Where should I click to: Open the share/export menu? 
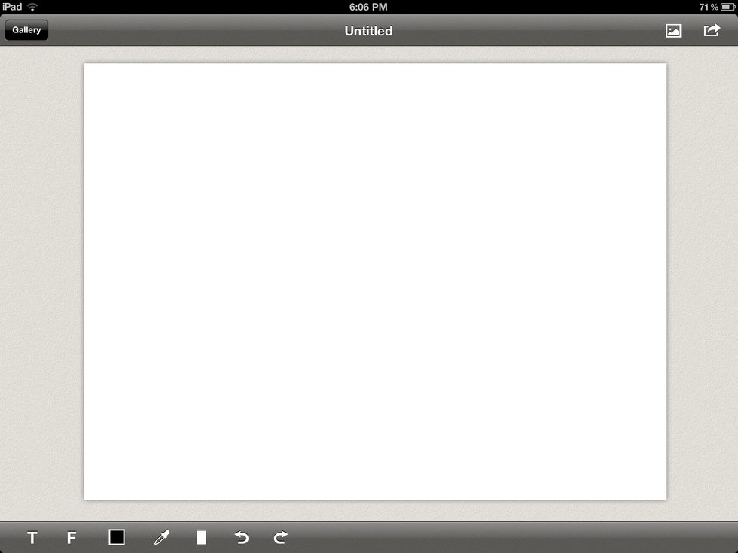point(712,30)
